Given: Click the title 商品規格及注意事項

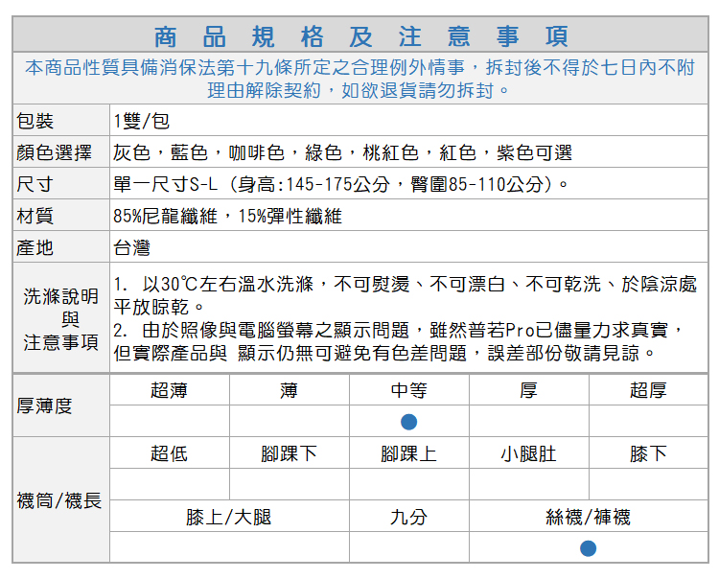Looking at the screenshot, I should [x=360, y=36].
